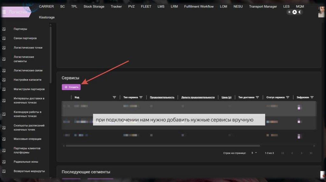Image resolution: width=326 pixels, height=182 pixels.
Task: Open the PVZ tab
Action: point(131,6)
